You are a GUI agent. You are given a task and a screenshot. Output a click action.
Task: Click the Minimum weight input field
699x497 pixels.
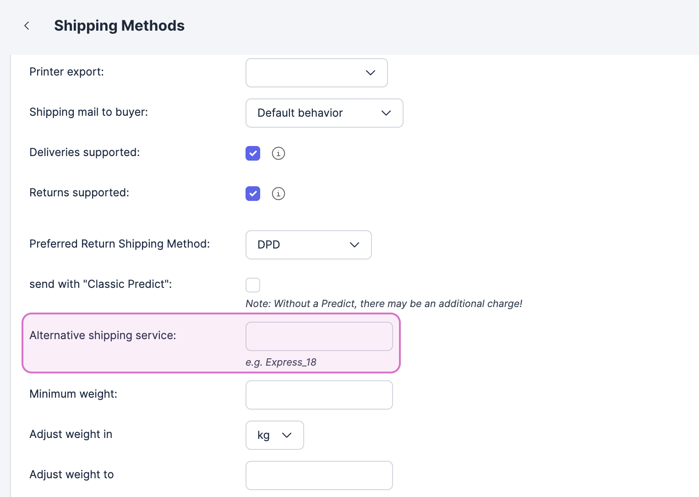coord(319,395)
